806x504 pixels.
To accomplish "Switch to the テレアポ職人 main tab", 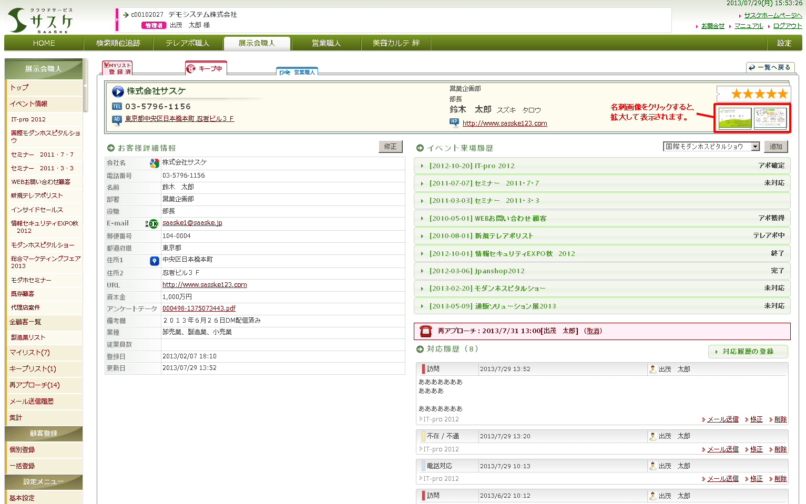I will tap(187, 43).
